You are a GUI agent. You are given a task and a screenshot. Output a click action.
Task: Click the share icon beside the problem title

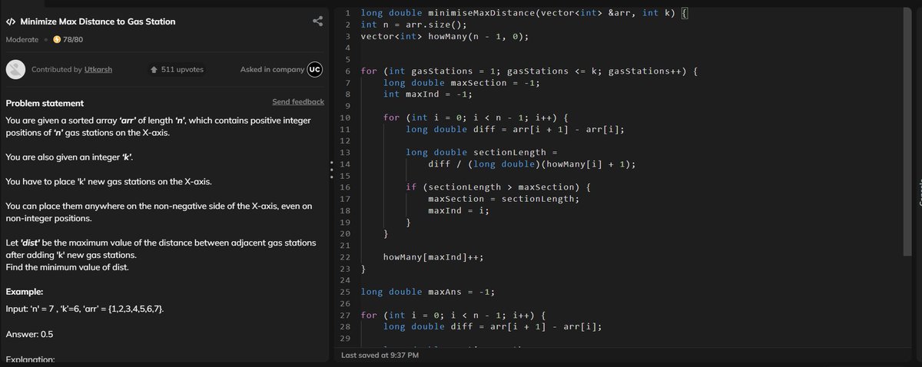pos(318,21)
